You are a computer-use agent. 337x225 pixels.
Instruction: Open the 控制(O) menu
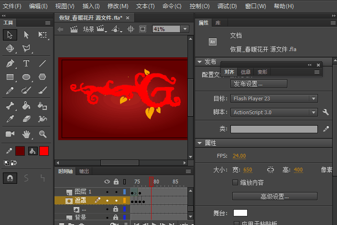tap(199, 6)
